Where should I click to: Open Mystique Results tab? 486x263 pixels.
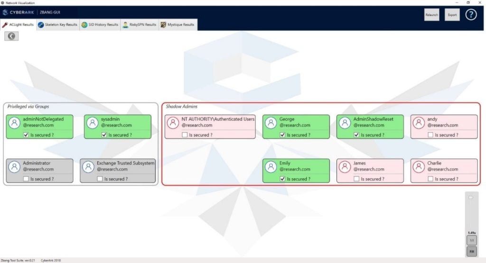click(x=178, y=25)
